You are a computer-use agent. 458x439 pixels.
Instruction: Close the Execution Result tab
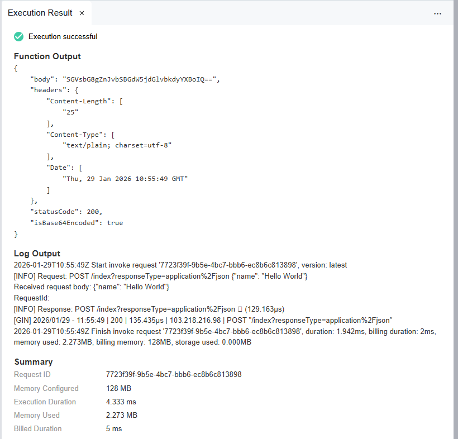pos(82,13)
